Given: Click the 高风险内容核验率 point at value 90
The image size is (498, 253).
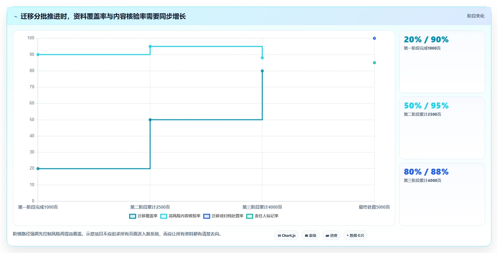Looking at the screenshot, I should click(x=38, y=55).
